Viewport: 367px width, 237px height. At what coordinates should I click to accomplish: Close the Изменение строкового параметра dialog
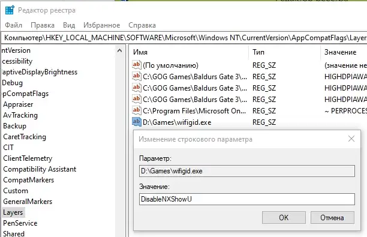coord(351,139)
